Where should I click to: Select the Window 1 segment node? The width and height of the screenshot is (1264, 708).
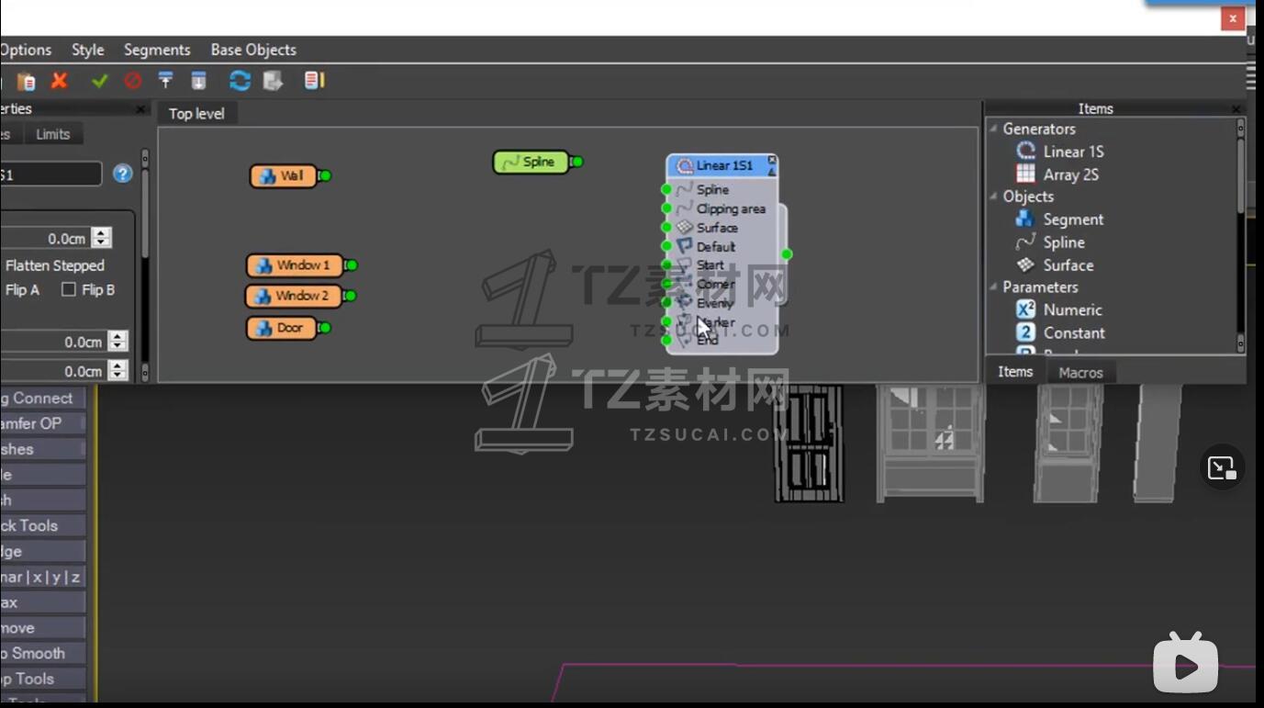click(295, 265)
